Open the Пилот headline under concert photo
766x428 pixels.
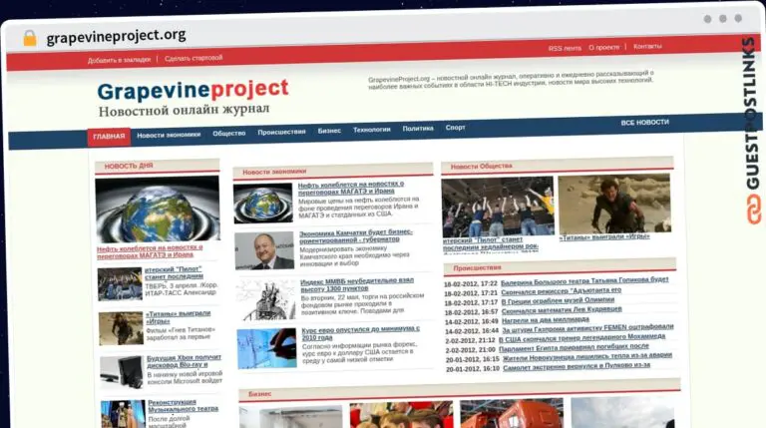tap(491, 244)
